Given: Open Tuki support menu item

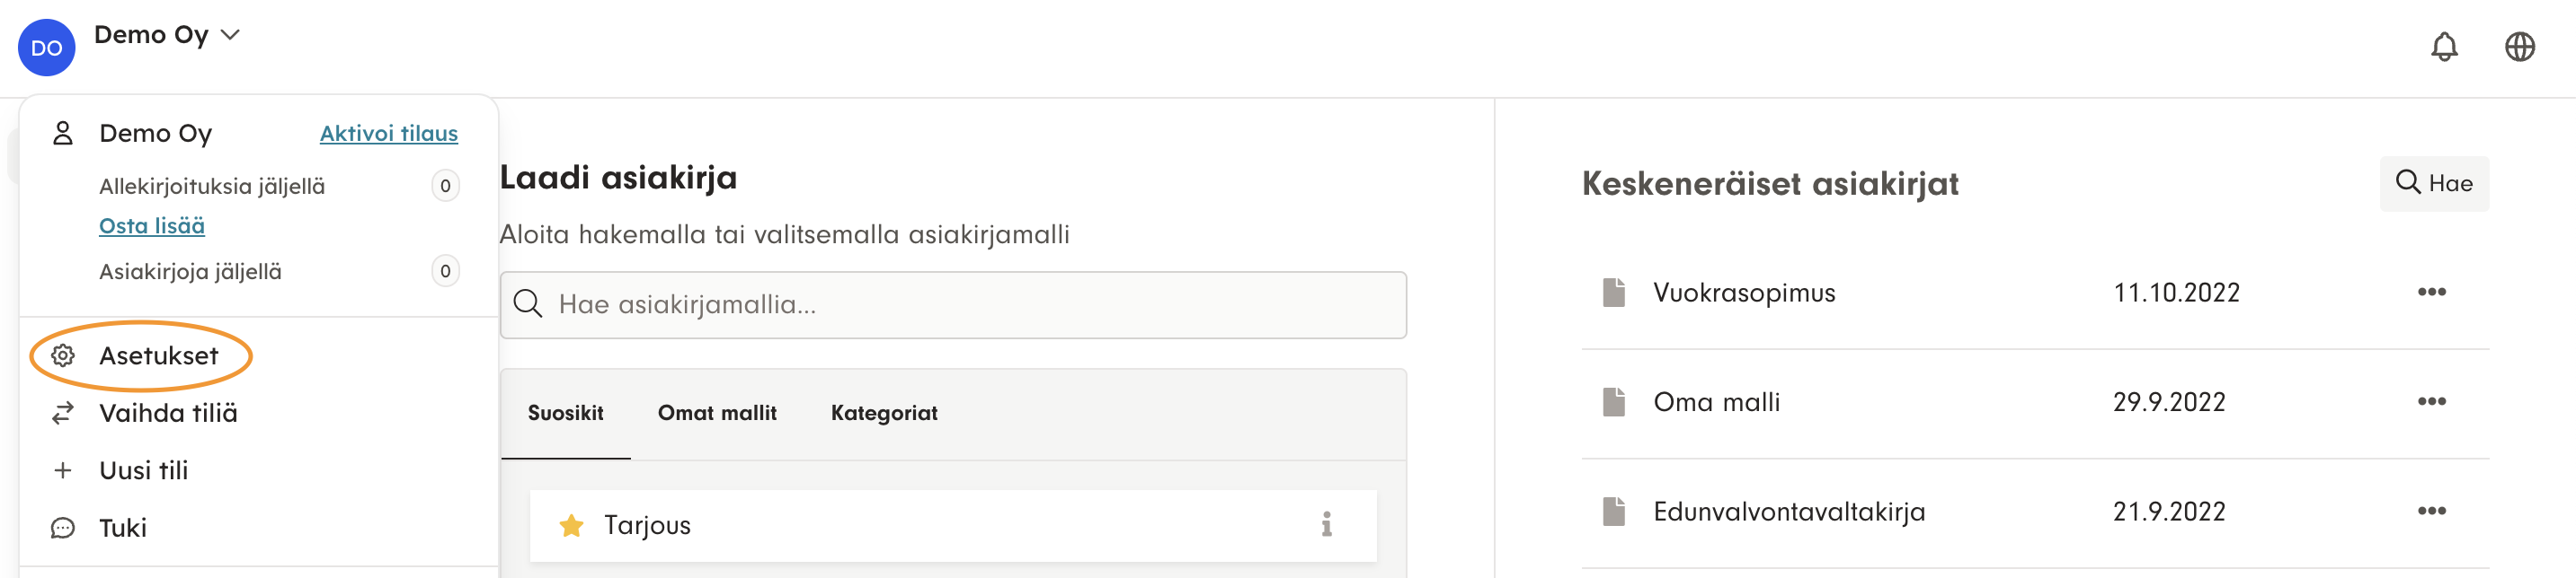Looking at the screenshot, I should (122, 527).
